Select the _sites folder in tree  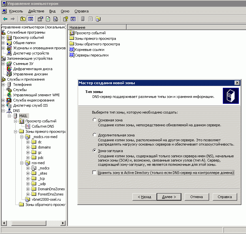tap(42, 173)
